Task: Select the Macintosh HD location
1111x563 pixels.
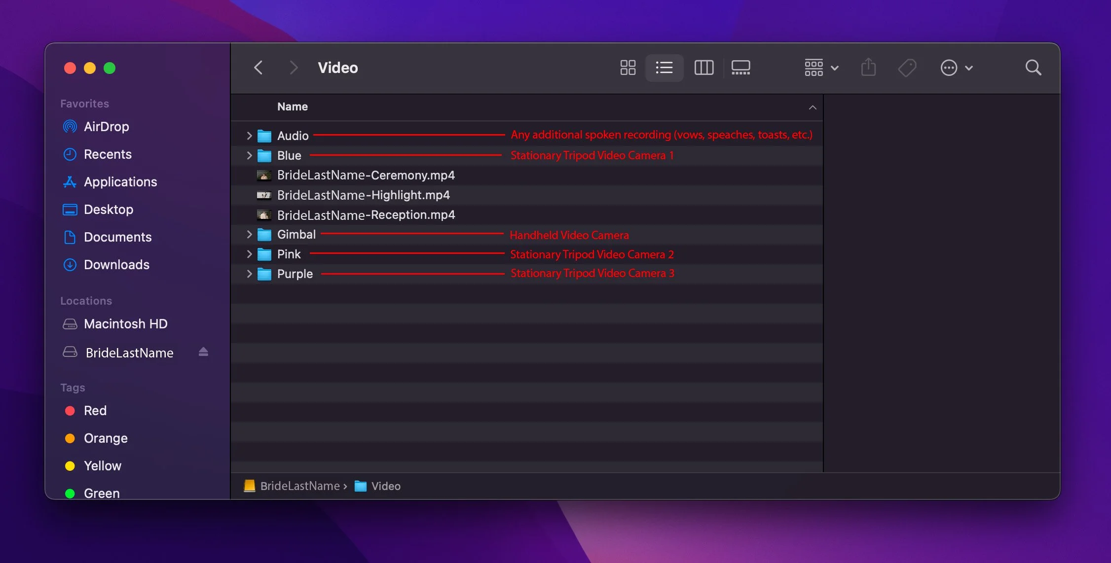Action: 125,324
